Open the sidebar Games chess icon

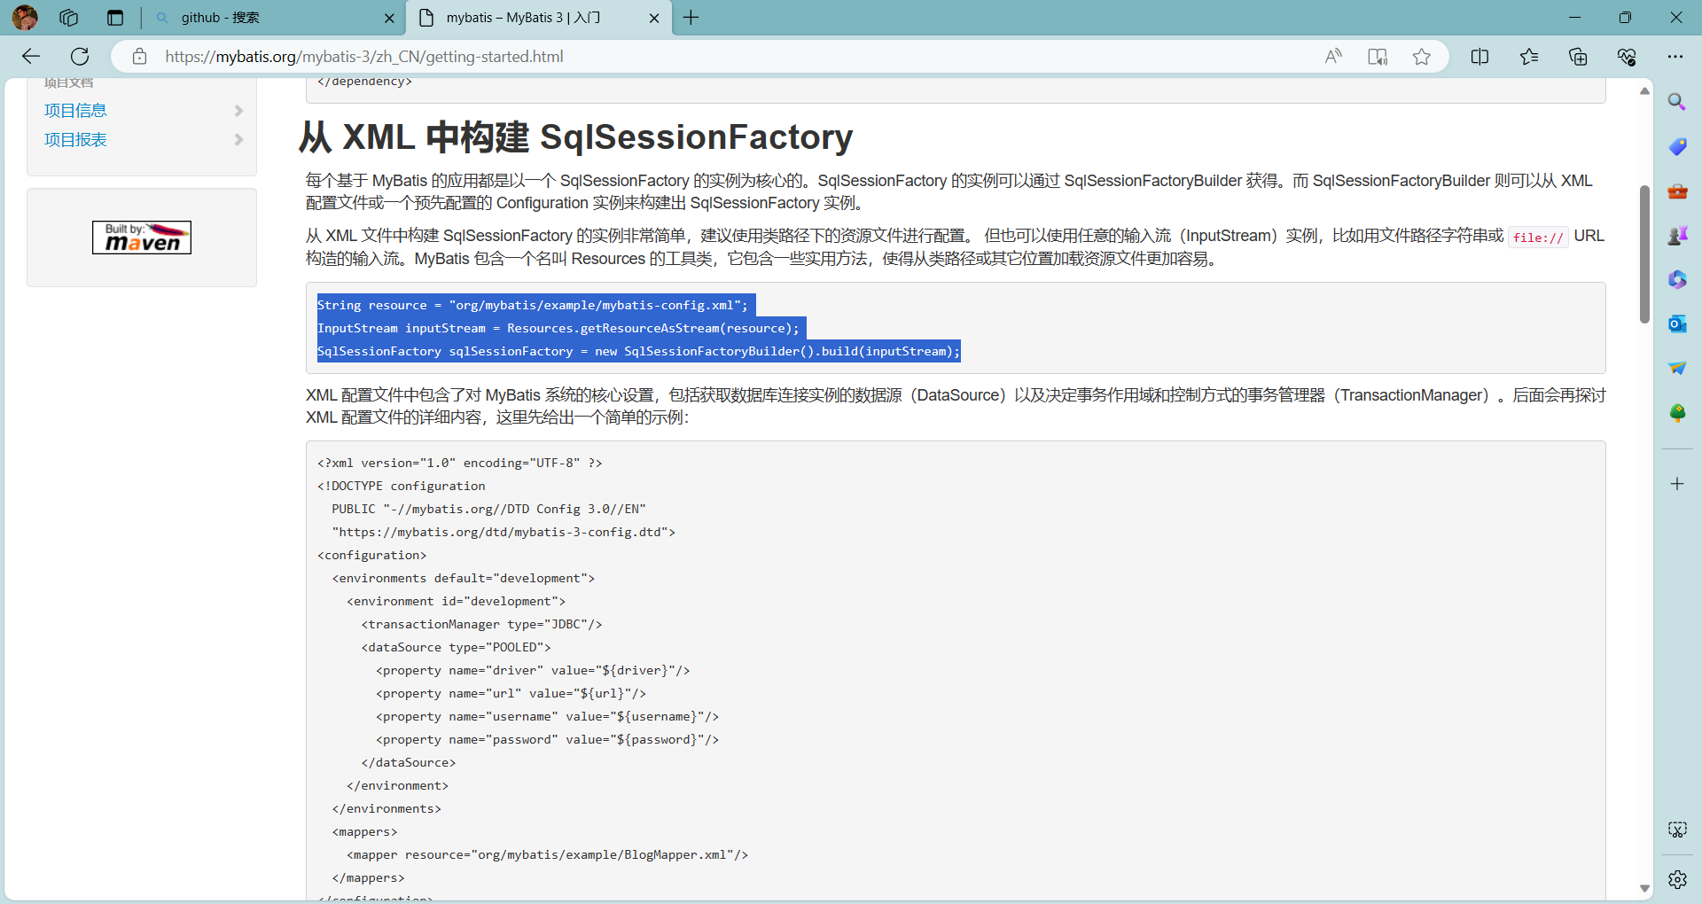(1677, 235)
